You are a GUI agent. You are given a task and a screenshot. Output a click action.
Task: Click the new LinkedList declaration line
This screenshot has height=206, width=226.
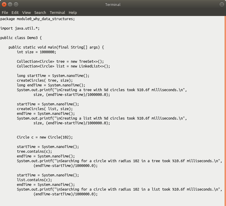(63, 66)
